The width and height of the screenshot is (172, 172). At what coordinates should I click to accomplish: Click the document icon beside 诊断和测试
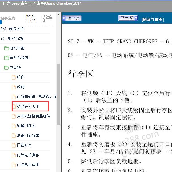(x=14, y=97)
